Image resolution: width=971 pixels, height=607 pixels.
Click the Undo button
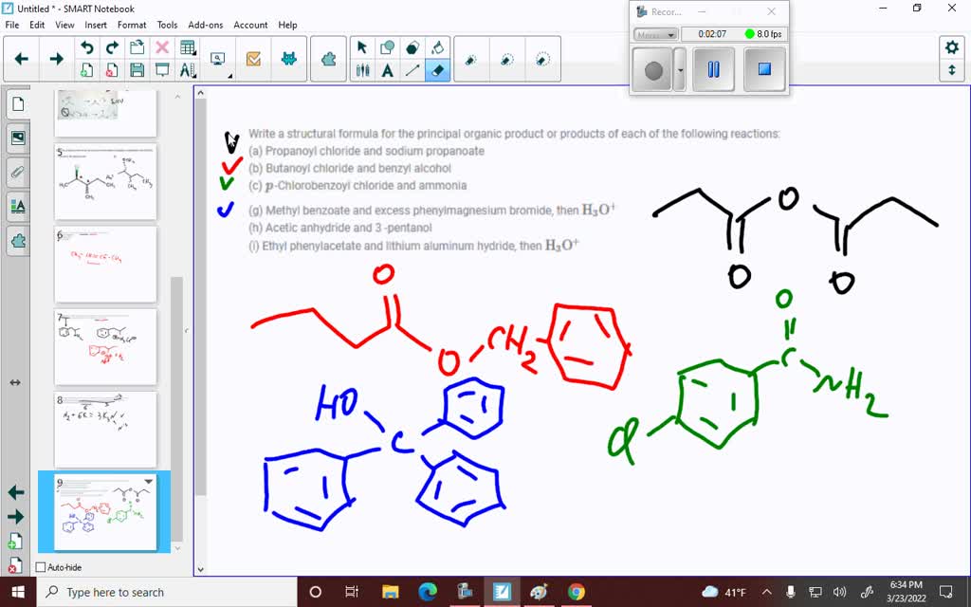88,46
